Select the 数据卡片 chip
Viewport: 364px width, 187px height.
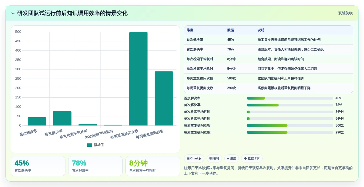click(252, 159)
